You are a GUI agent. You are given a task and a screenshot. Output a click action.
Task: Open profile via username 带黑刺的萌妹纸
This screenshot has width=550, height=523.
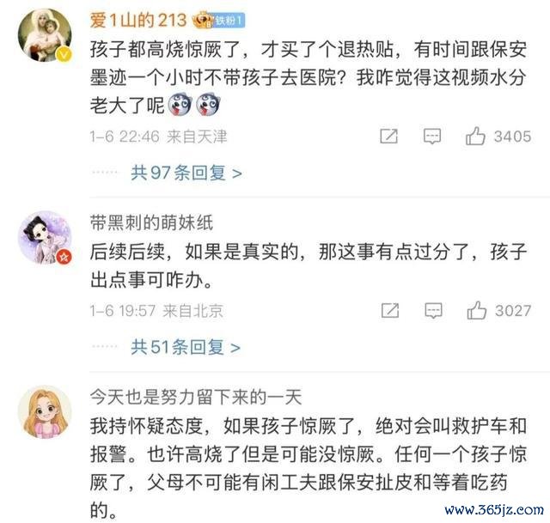pyautogui.click(x=151, y=222)
